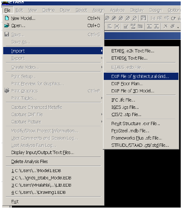Set Elevation View with the elv icon
This screenshot has width=182, height=209.
pos(167,18)
